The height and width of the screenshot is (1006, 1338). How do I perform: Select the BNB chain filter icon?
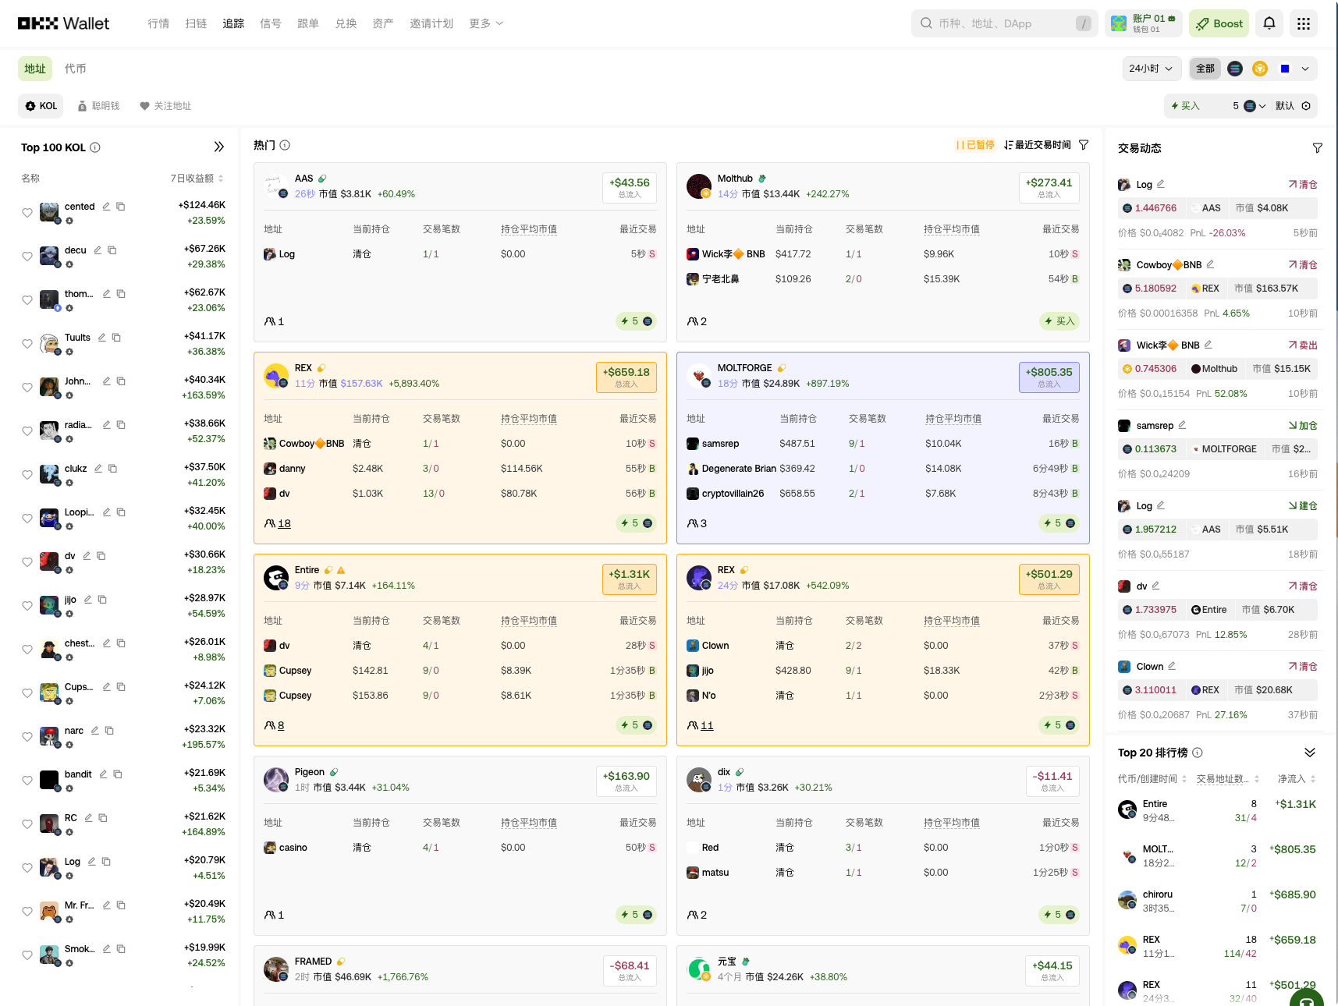(1259, 69)
